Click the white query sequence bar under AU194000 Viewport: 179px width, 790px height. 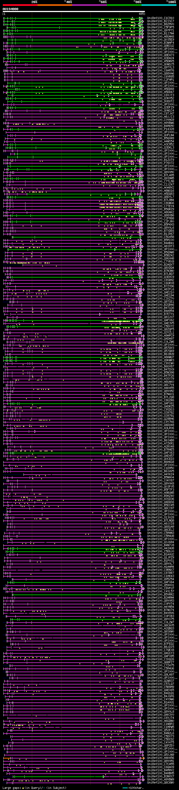pyautogui.click(x=74, y=11)
